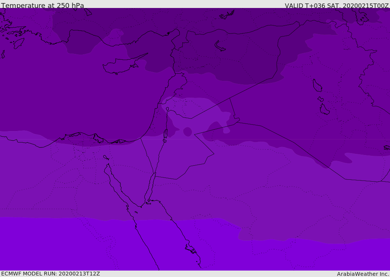This screenshot has width=390, height=277.
Task: Click the Dead Sea outline on map
Action: pos(165,134)
